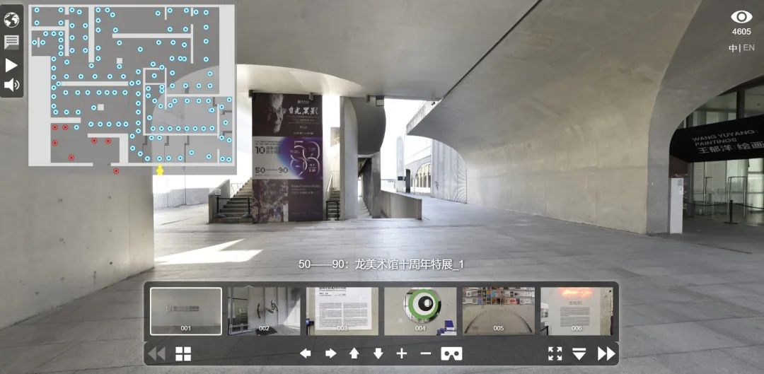Zoom in with the plus icon
Image resolution: width=764 pixels, height=374 pixels.
402,353
